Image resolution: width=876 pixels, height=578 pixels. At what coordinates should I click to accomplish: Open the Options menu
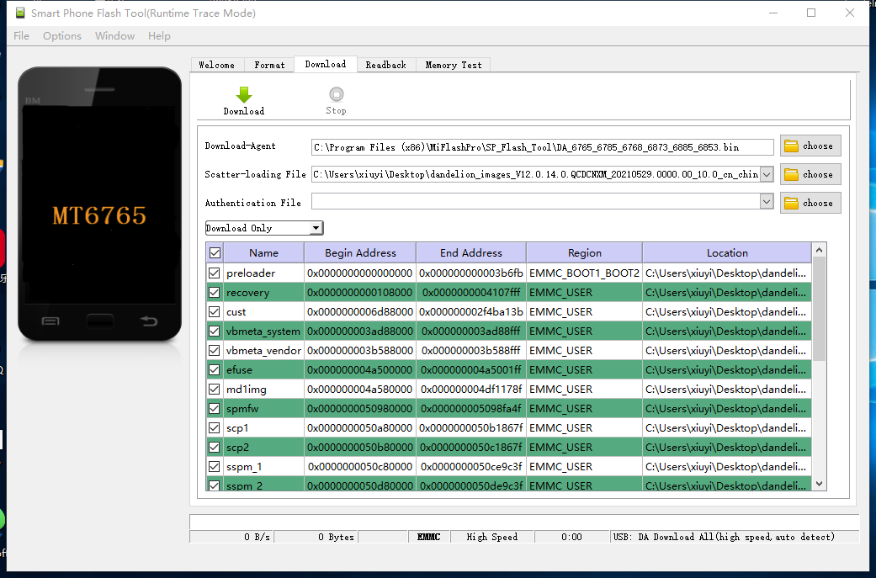tap(62, 35)
